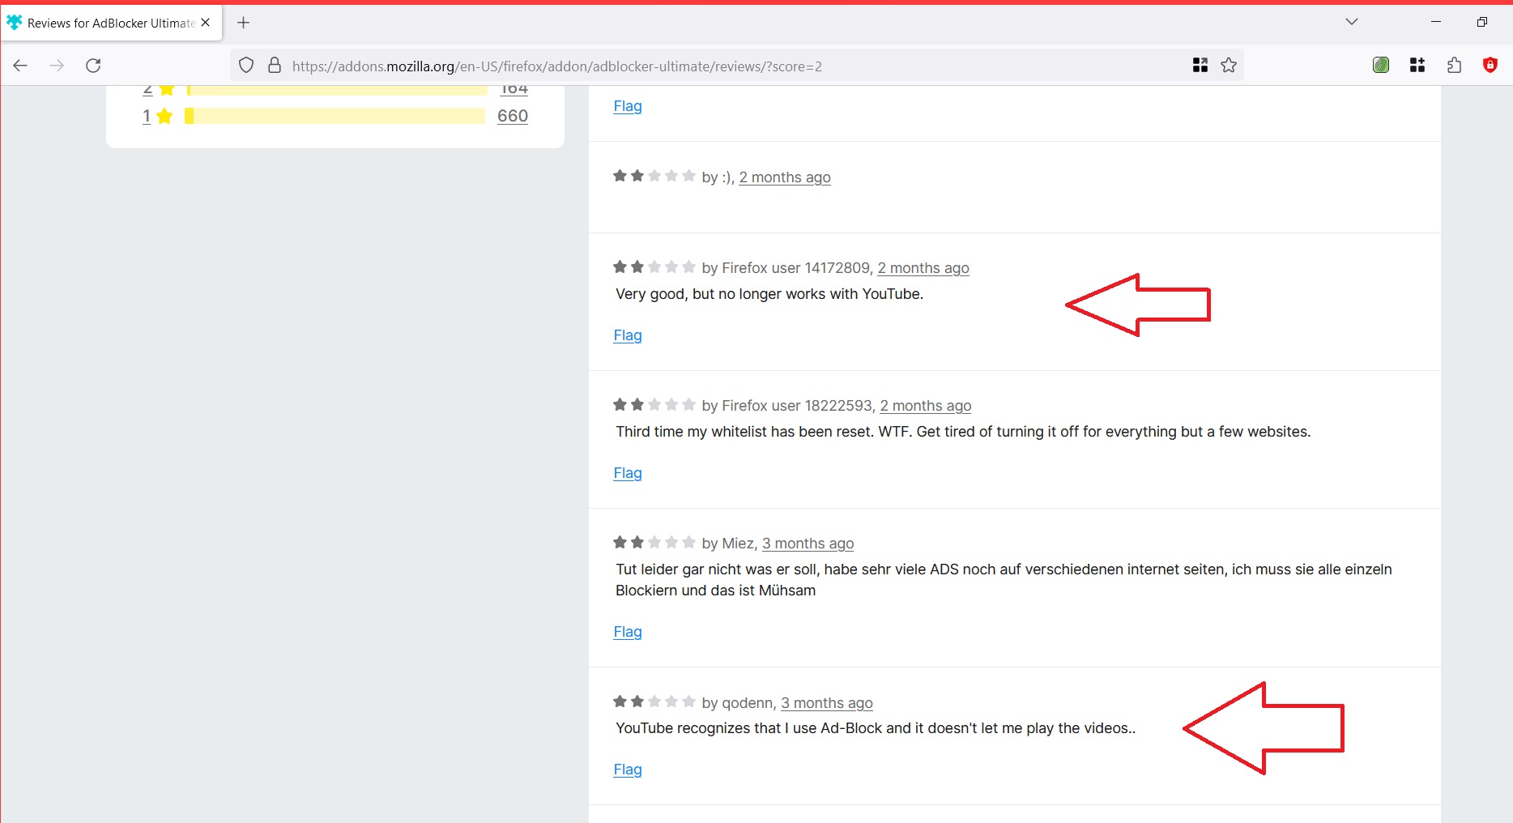1513x823 pixels.
Task: Open timestamp of Firefox user 14172809 review
Action: [x=923, y=268]
